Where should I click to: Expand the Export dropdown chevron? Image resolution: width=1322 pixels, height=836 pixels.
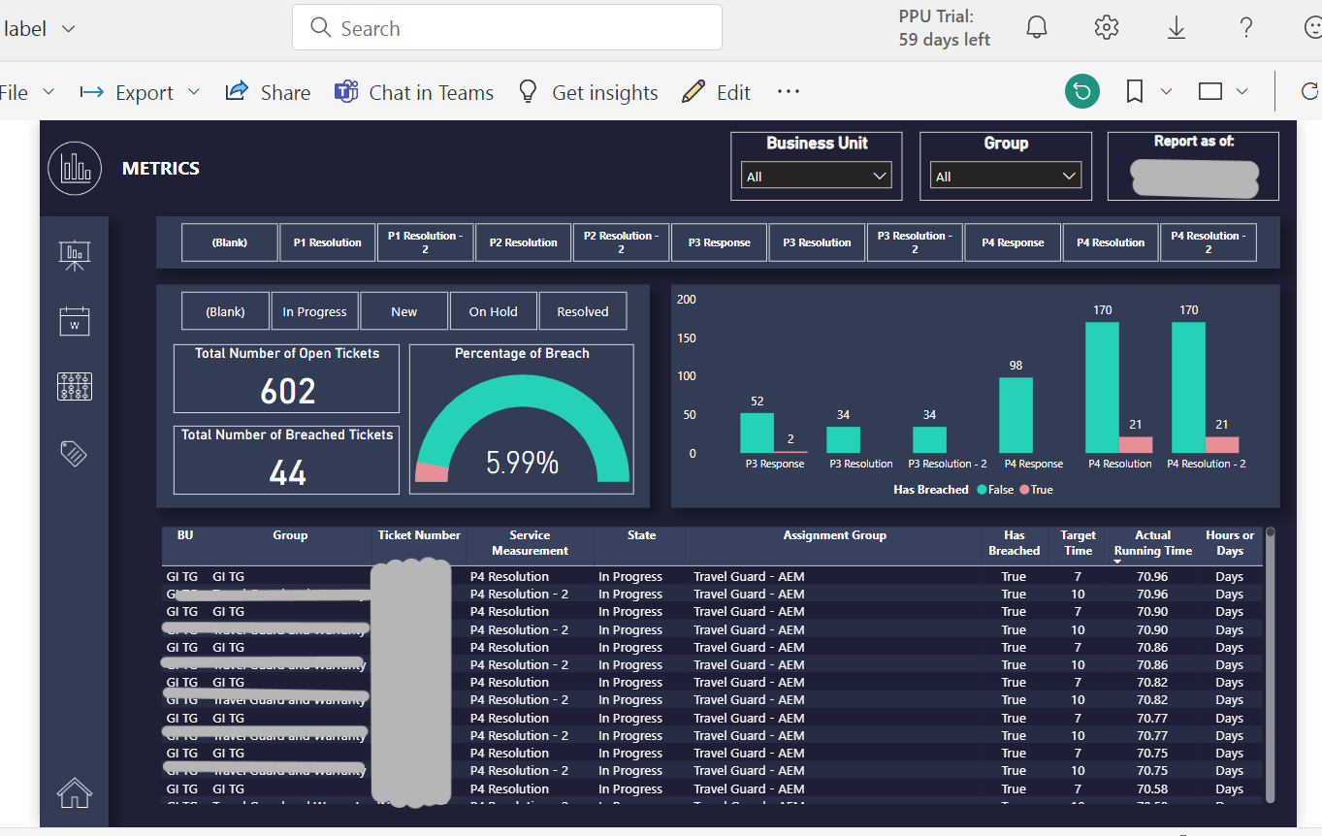coord(193,92)
